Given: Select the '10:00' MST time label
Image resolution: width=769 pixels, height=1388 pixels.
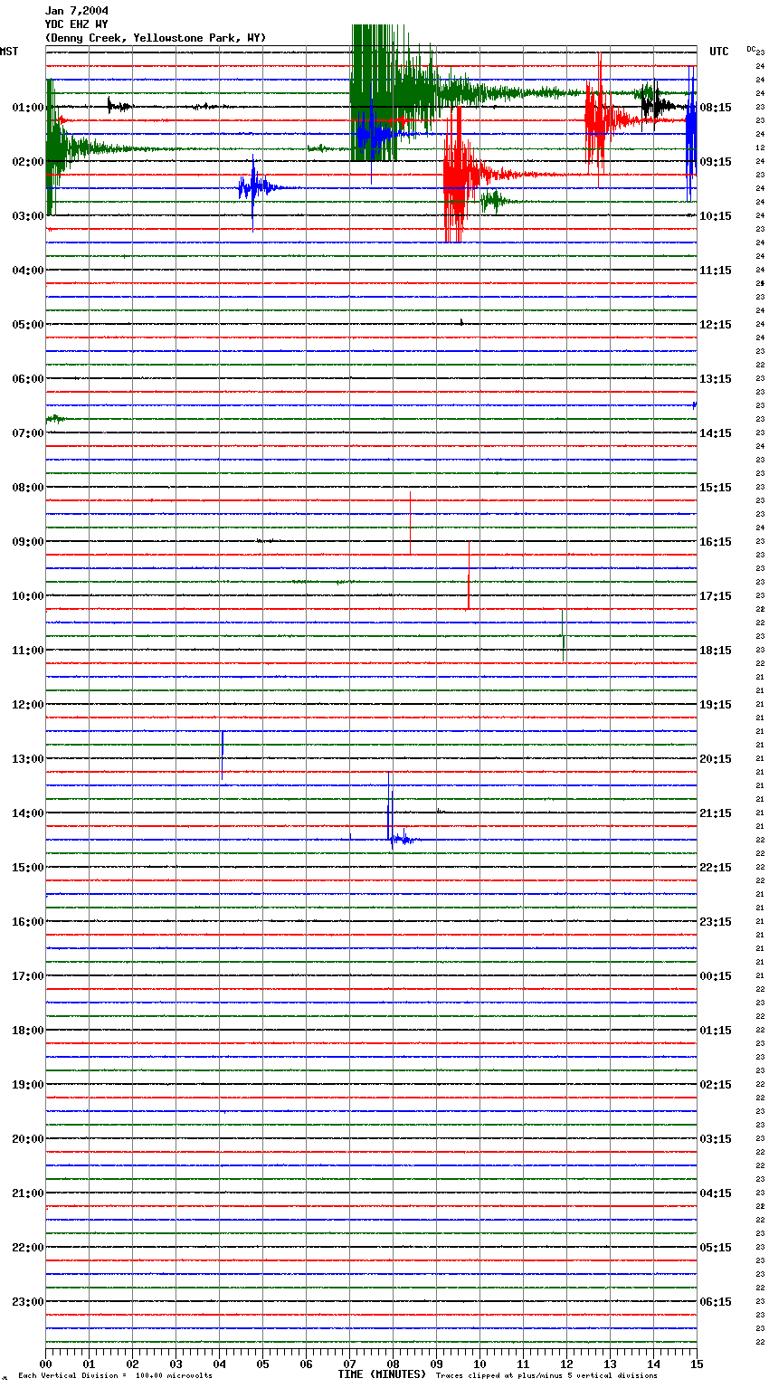Looking at the screenshot, I should (x=28, y=596).
